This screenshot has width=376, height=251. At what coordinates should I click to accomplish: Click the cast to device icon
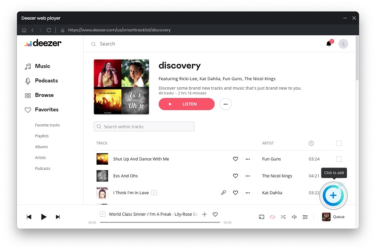pos(261,217)
